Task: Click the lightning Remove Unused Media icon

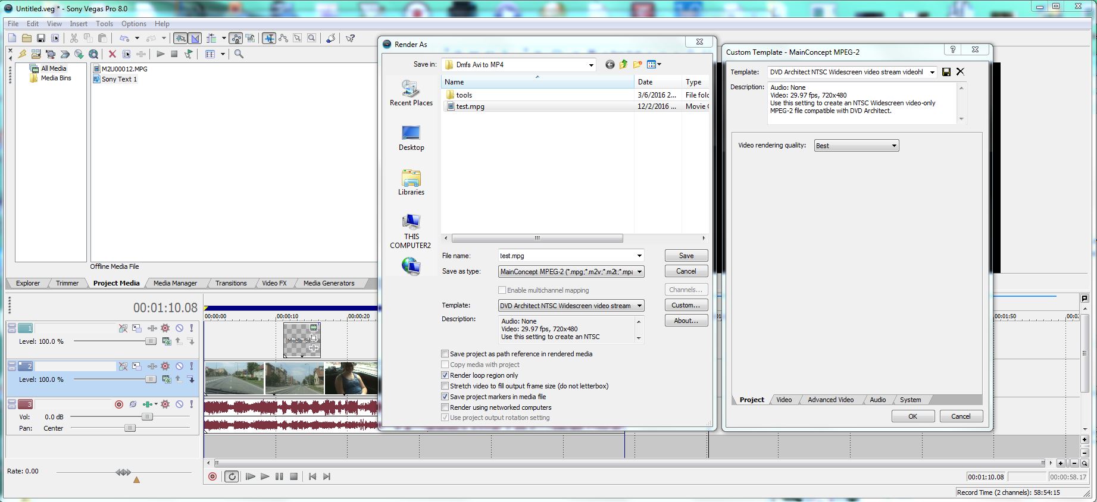Action: [x=23, y=54]
